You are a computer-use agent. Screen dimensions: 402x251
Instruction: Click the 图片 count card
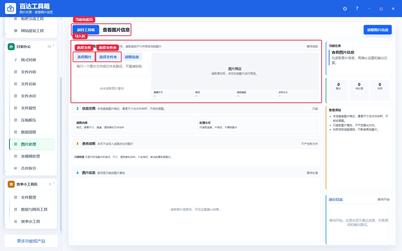point(338,90)
